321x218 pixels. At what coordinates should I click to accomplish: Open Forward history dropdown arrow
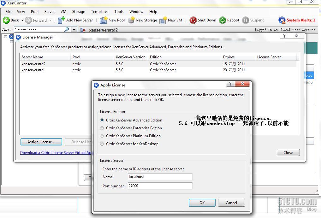coord(51,20)
